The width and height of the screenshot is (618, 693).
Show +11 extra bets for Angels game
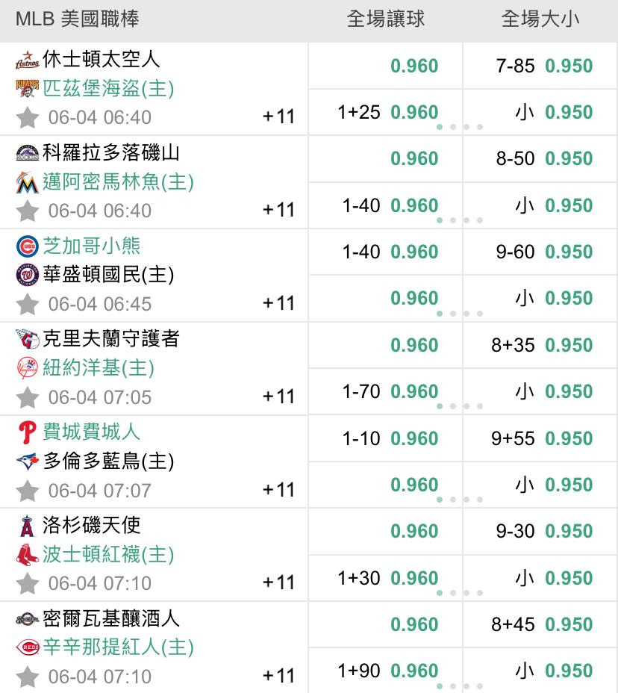(x=278, y=582)
